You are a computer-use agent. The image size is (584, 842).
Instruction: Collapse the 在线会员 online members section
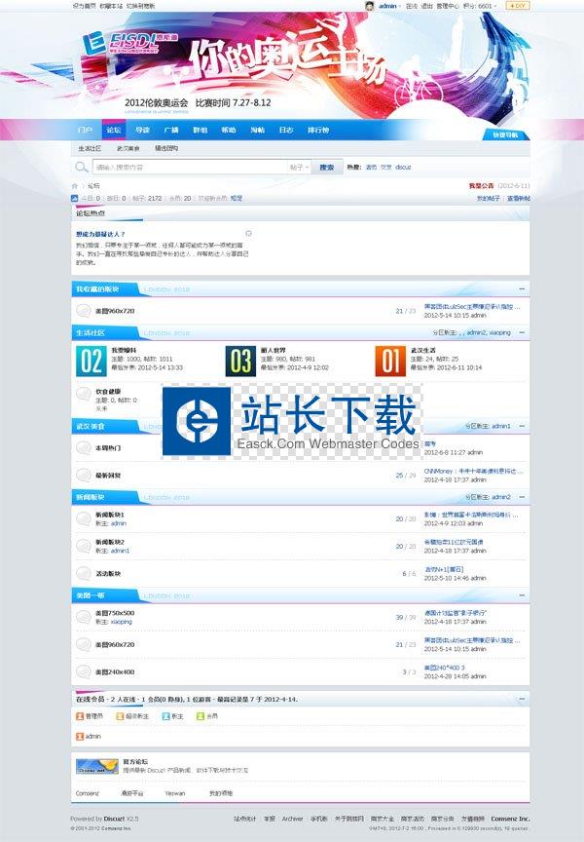tap(522, 699)
